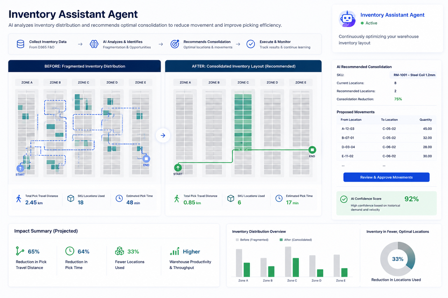Click the Quantity column header
The image size is (448, 298).
click(x=426, y=120)
